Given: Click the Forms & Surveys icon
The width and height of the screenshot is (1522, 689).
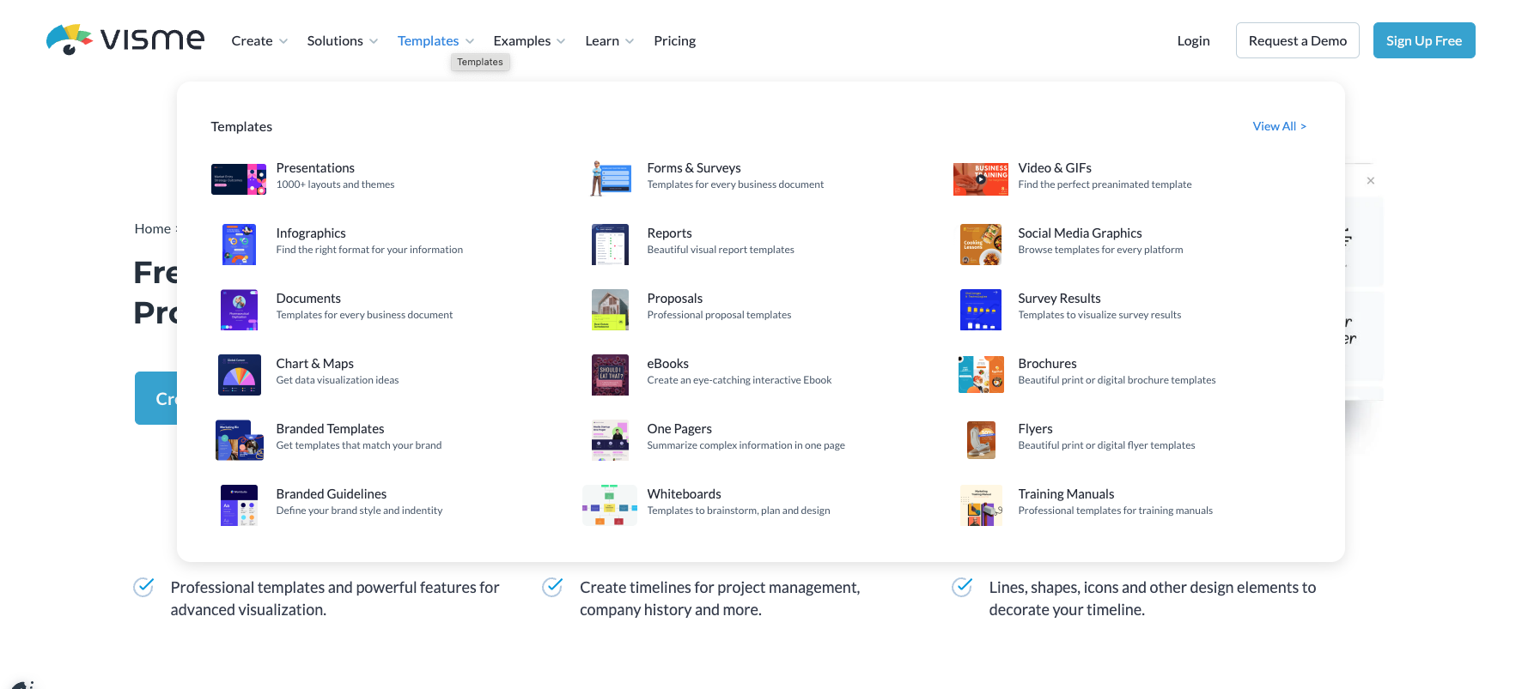Looking at the screenshot, I should (610, 179).
